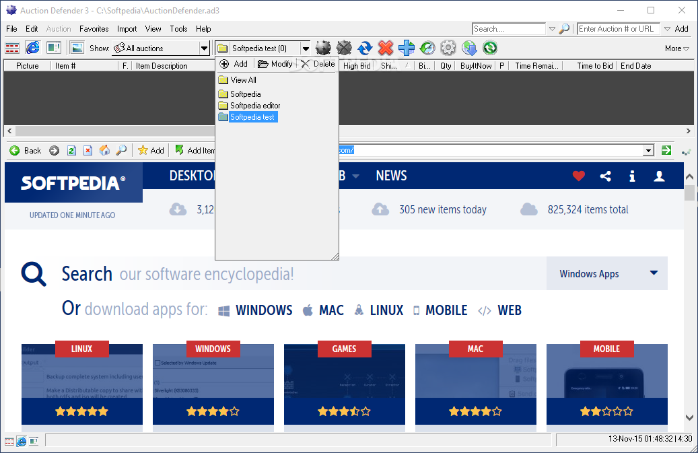This screenshot has width=698, height=453.
Task: Open the Internet Explorer browser view icon
Action: click(x=32, y=48)
